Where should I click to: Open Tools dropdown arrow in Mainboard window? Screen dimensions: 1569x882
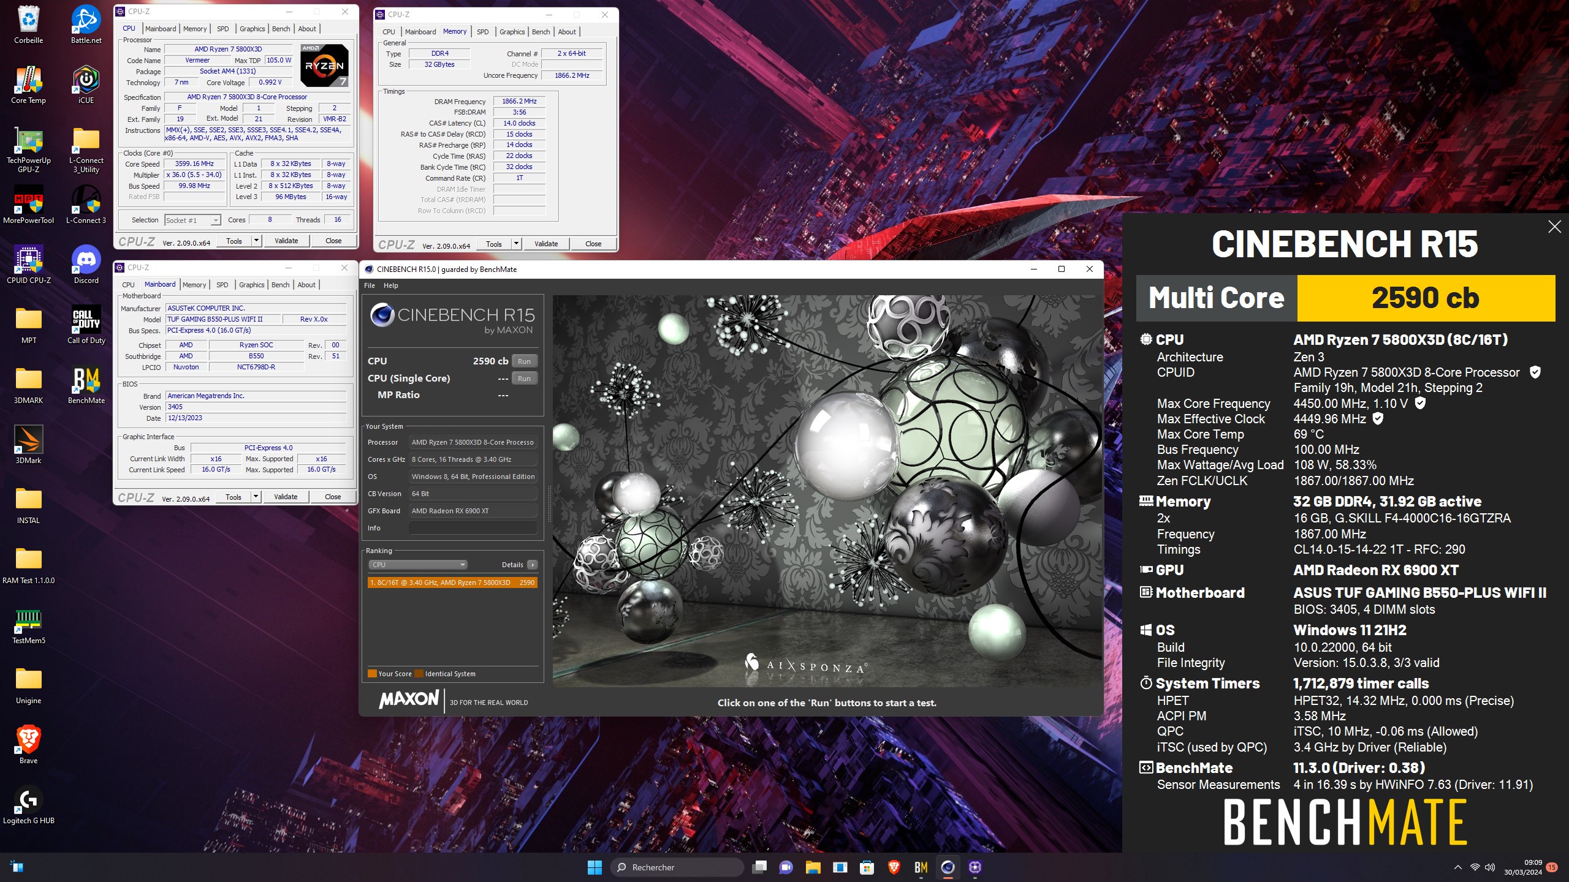(x=256, y=497)
